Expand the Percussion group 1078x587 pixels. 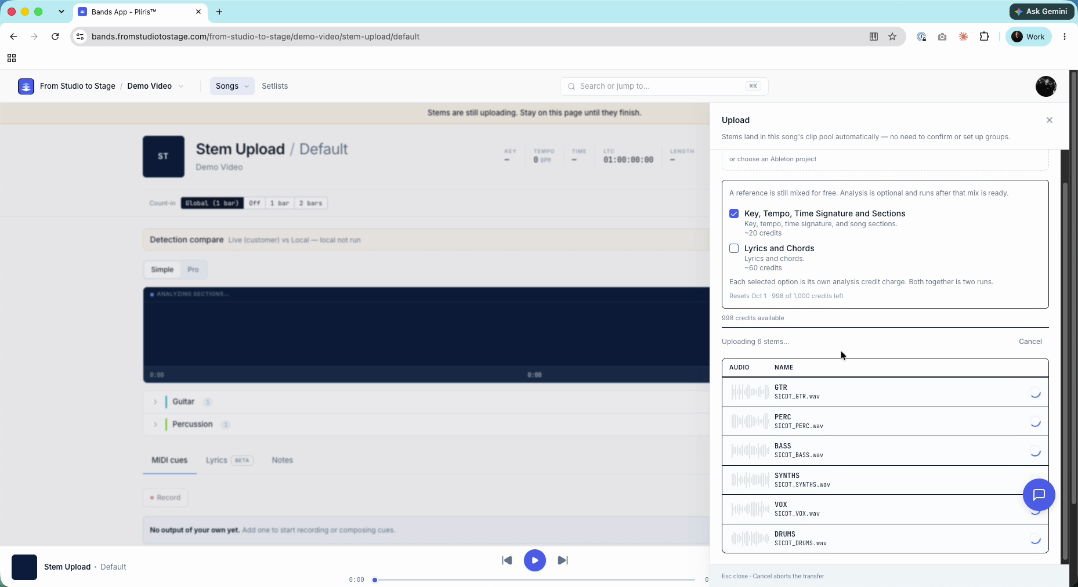(155, 425)
